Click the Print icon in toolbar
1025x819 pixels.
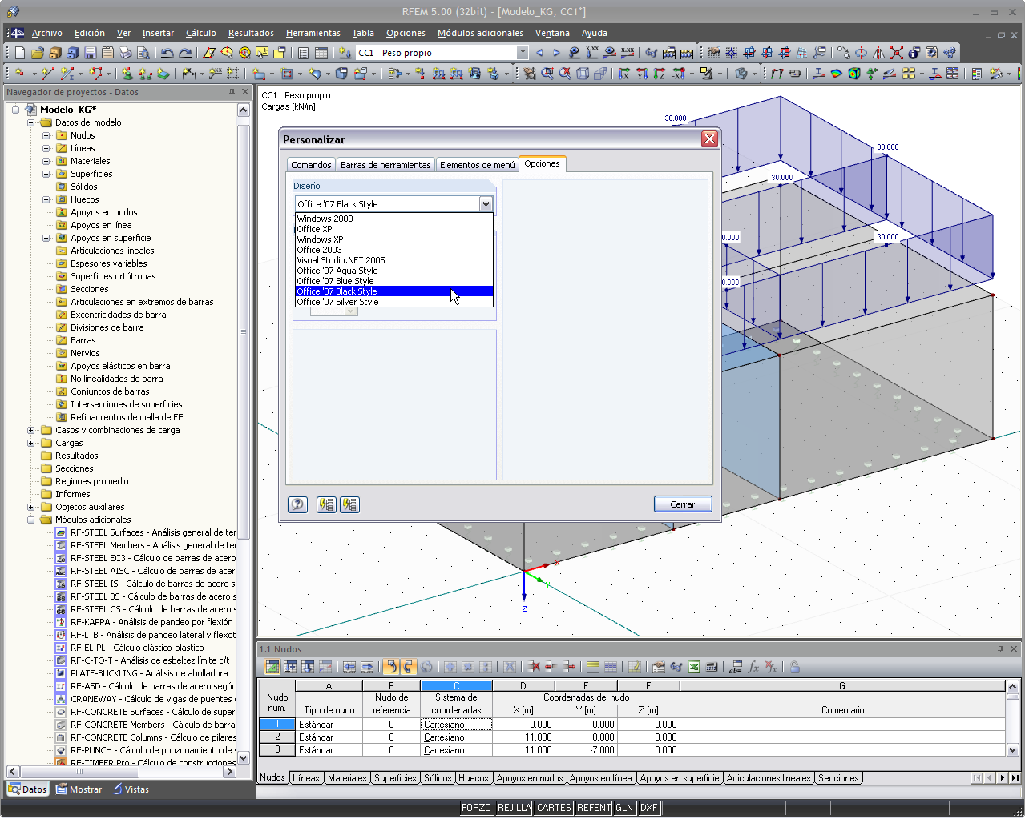pos(126,53)
